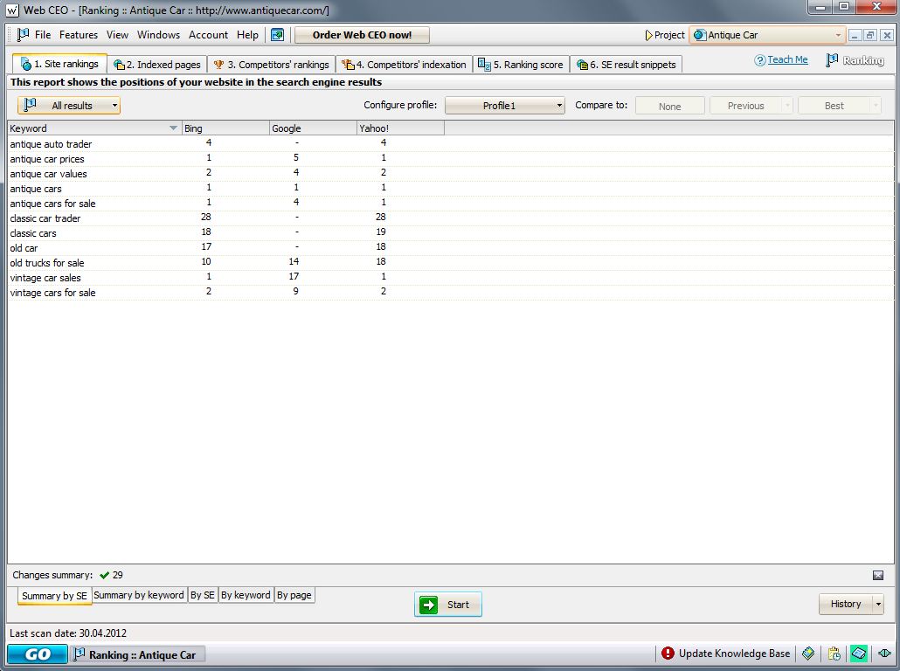Click the Bing column header
The width and height of the screenshot is (900, 671).
(225, 128)
